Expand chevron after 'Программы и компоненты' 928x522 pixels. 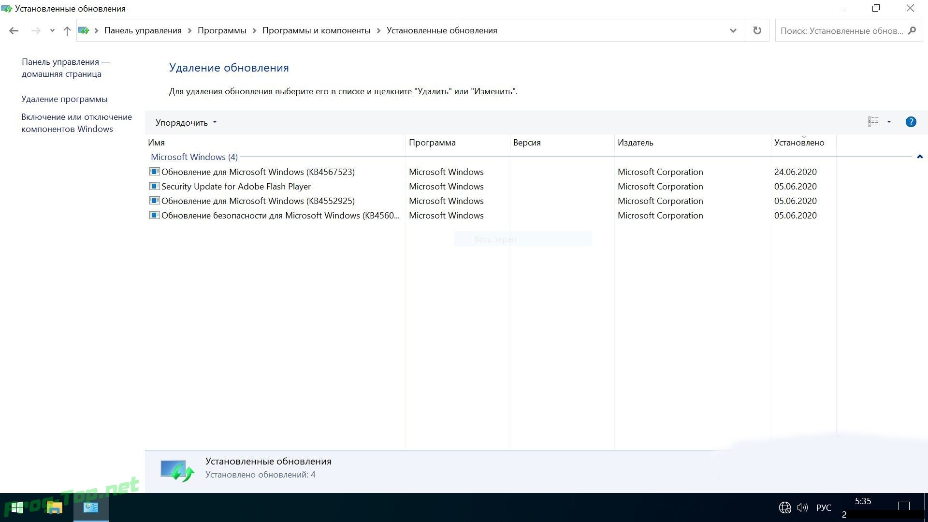pyautogui.click(x=378, y=30)
